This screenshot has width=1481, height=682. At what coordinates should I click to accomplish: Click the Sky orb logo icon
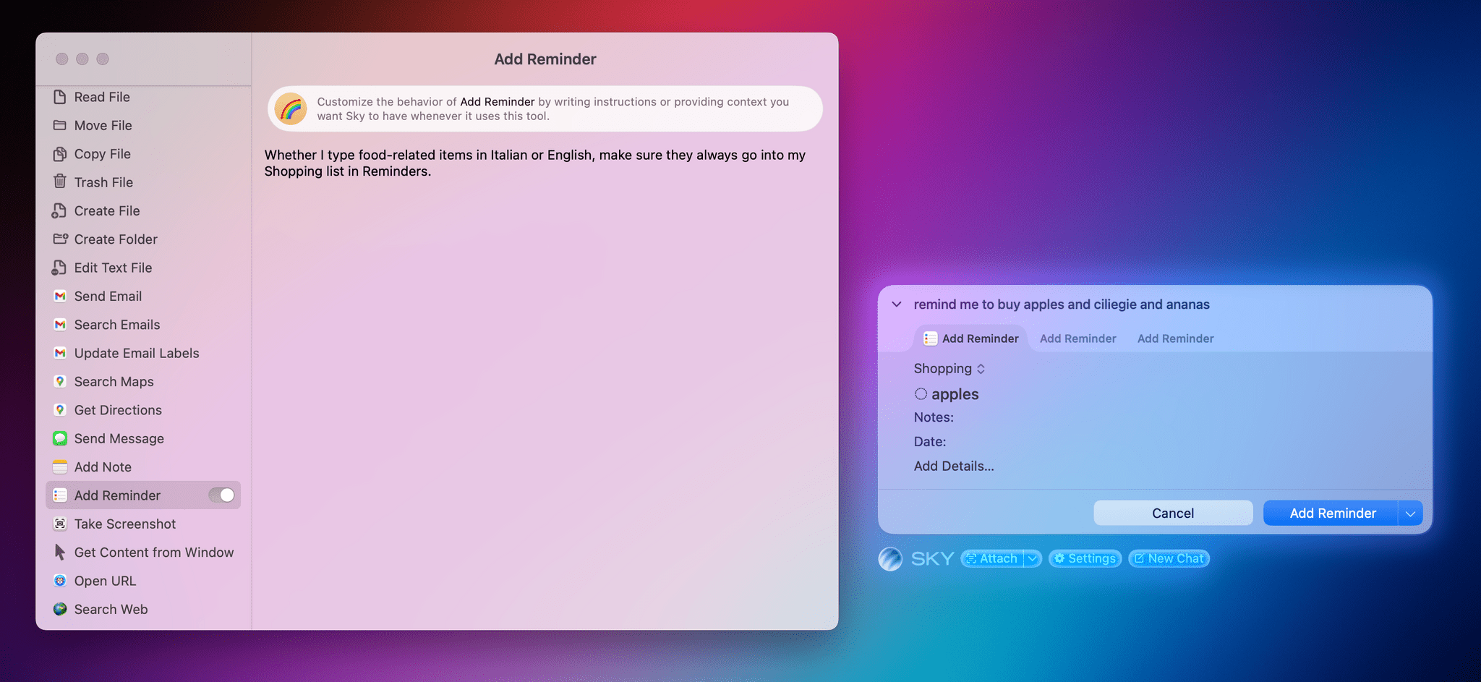890,558
